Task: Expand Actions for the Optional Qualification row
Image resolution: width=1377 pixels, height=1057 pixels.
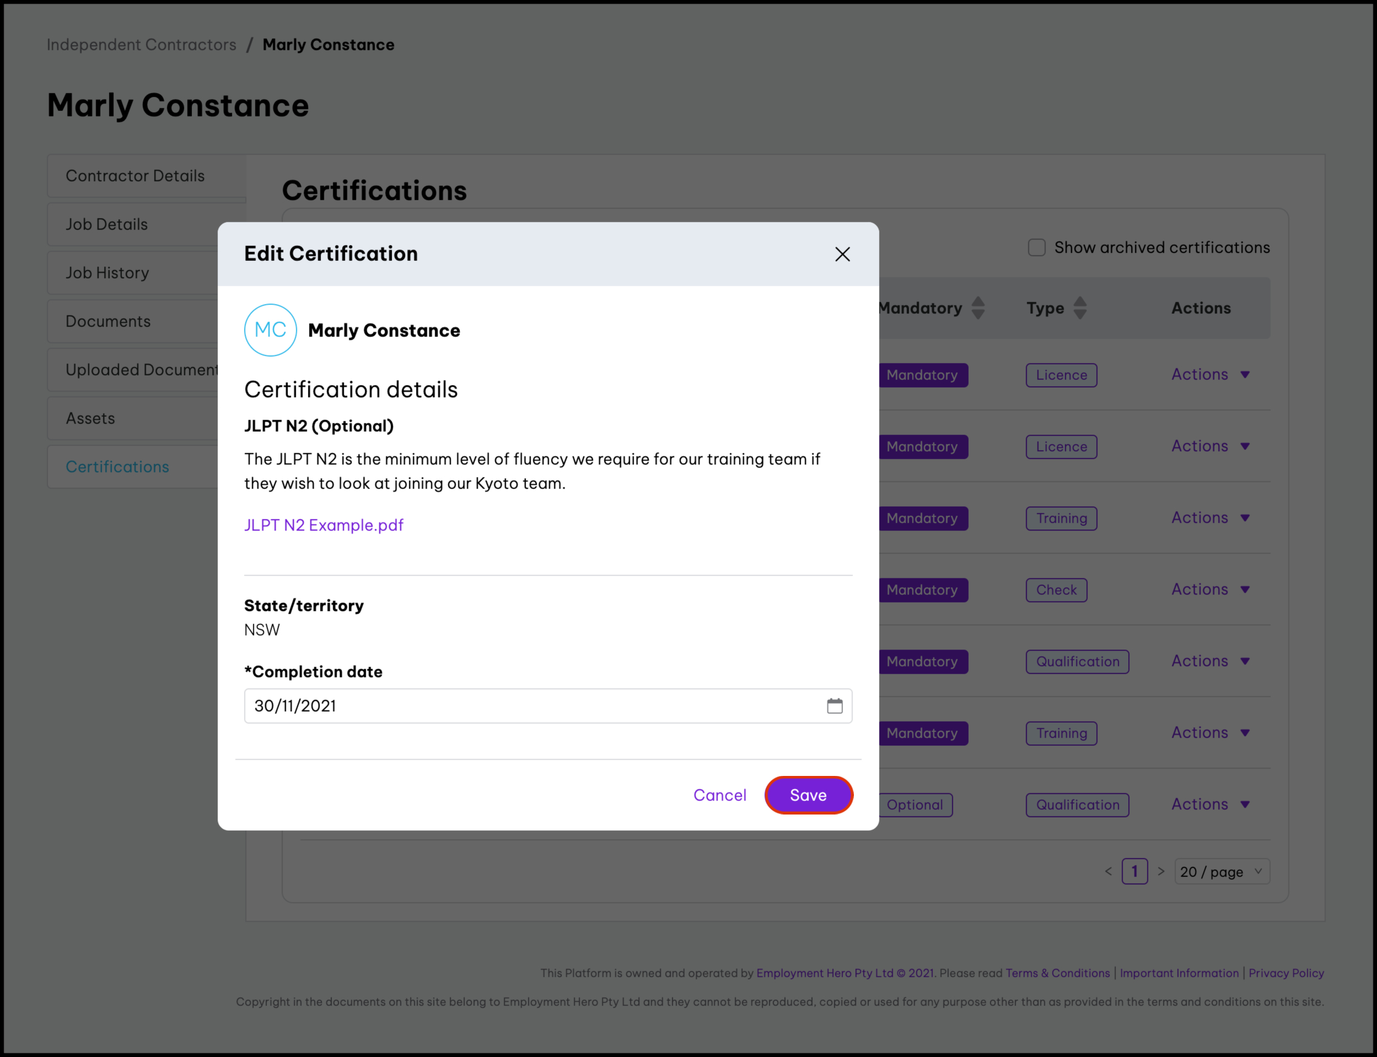Action: [1209, 805]
